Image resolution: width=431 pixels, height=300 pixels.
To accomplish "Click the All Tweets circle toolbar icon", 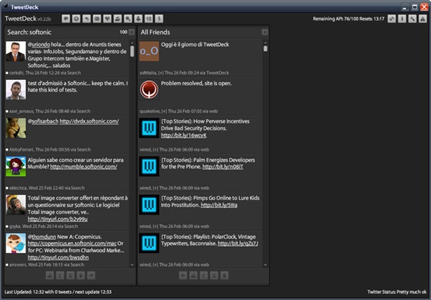I will click(x=76, y=19).
